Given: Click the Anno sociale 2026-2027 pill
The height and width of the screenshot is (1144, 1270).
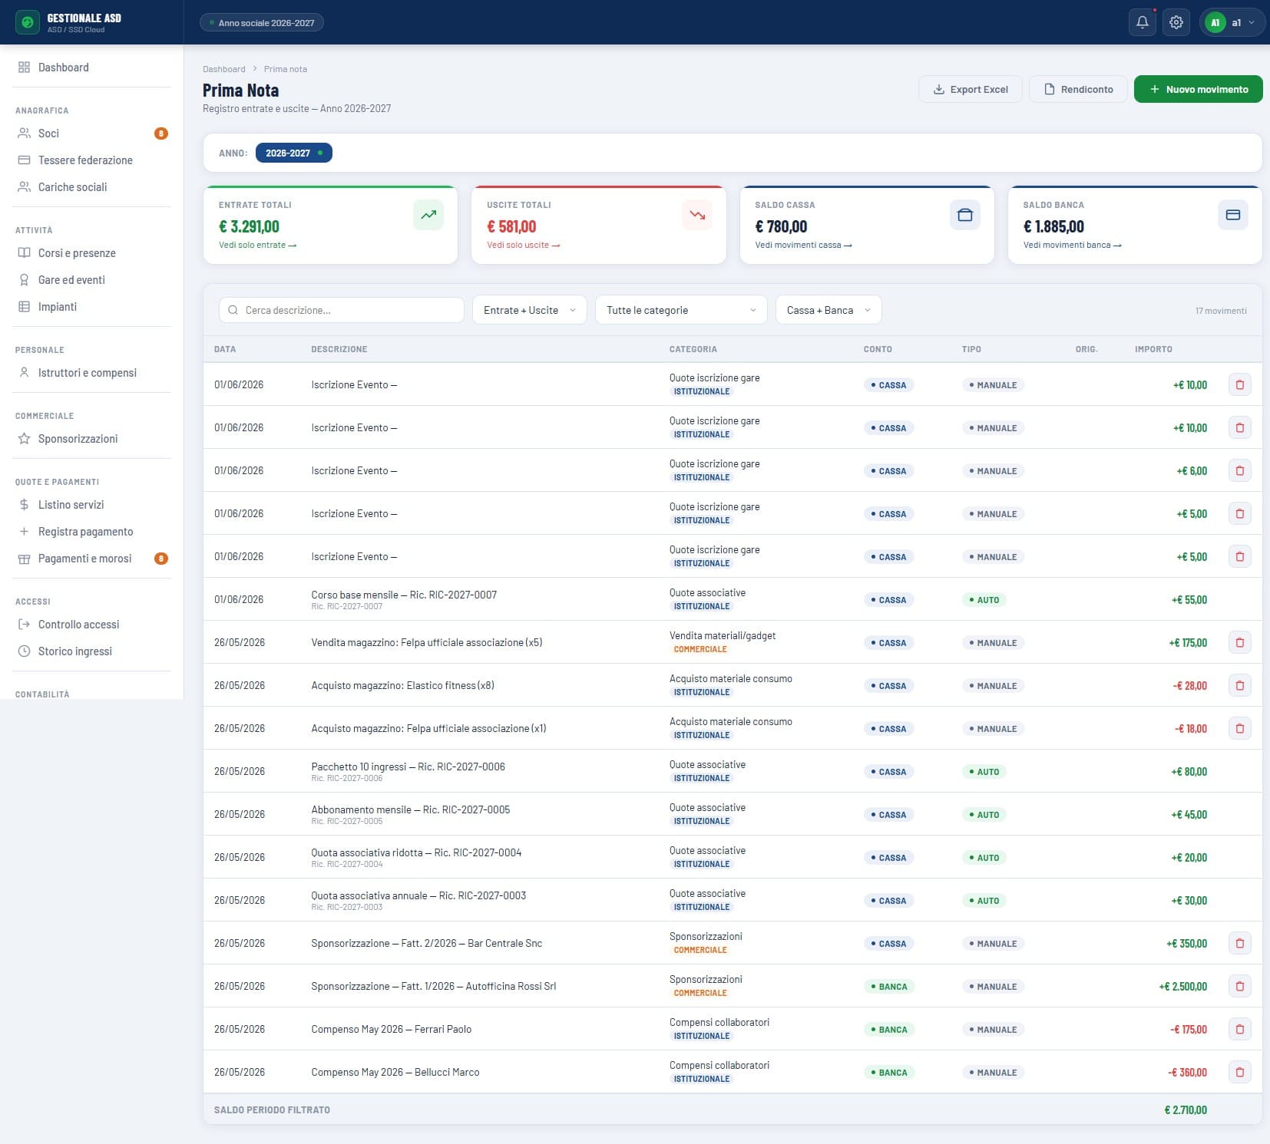Looking at the screenshot, I should point(261,23).
